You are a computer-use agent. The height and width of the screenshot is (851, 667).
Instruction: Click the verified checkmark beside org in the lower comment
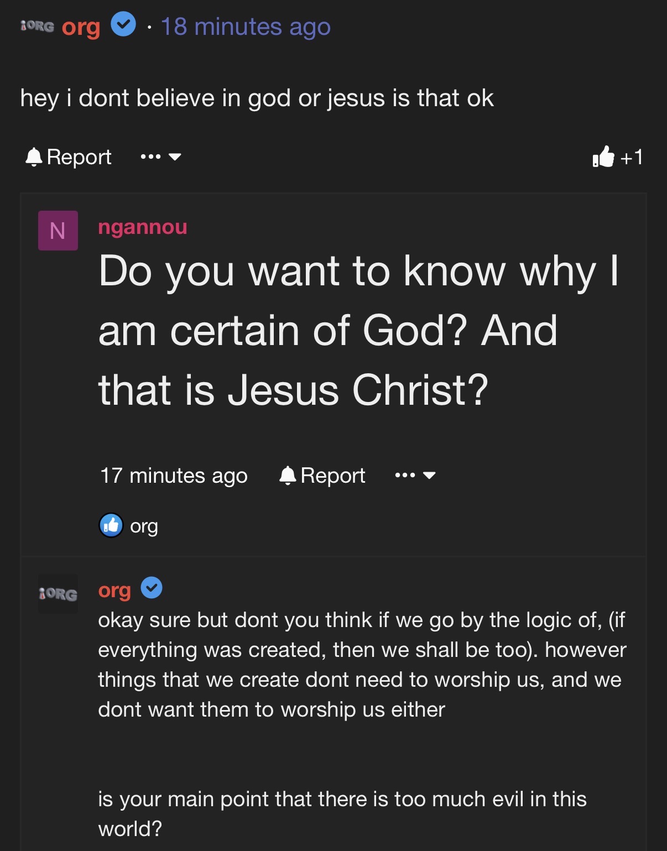tap(152, 588)
